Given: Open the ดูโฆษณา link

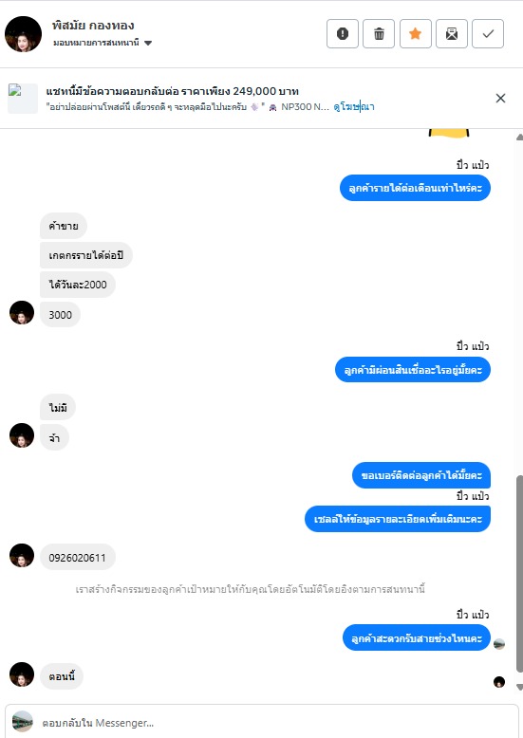Looking at the screenshot, I should [354, 107].
